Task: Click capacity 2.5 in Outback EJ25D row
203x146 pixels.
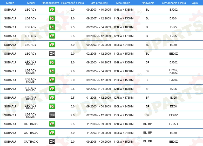Action: (x=72, y=124)
